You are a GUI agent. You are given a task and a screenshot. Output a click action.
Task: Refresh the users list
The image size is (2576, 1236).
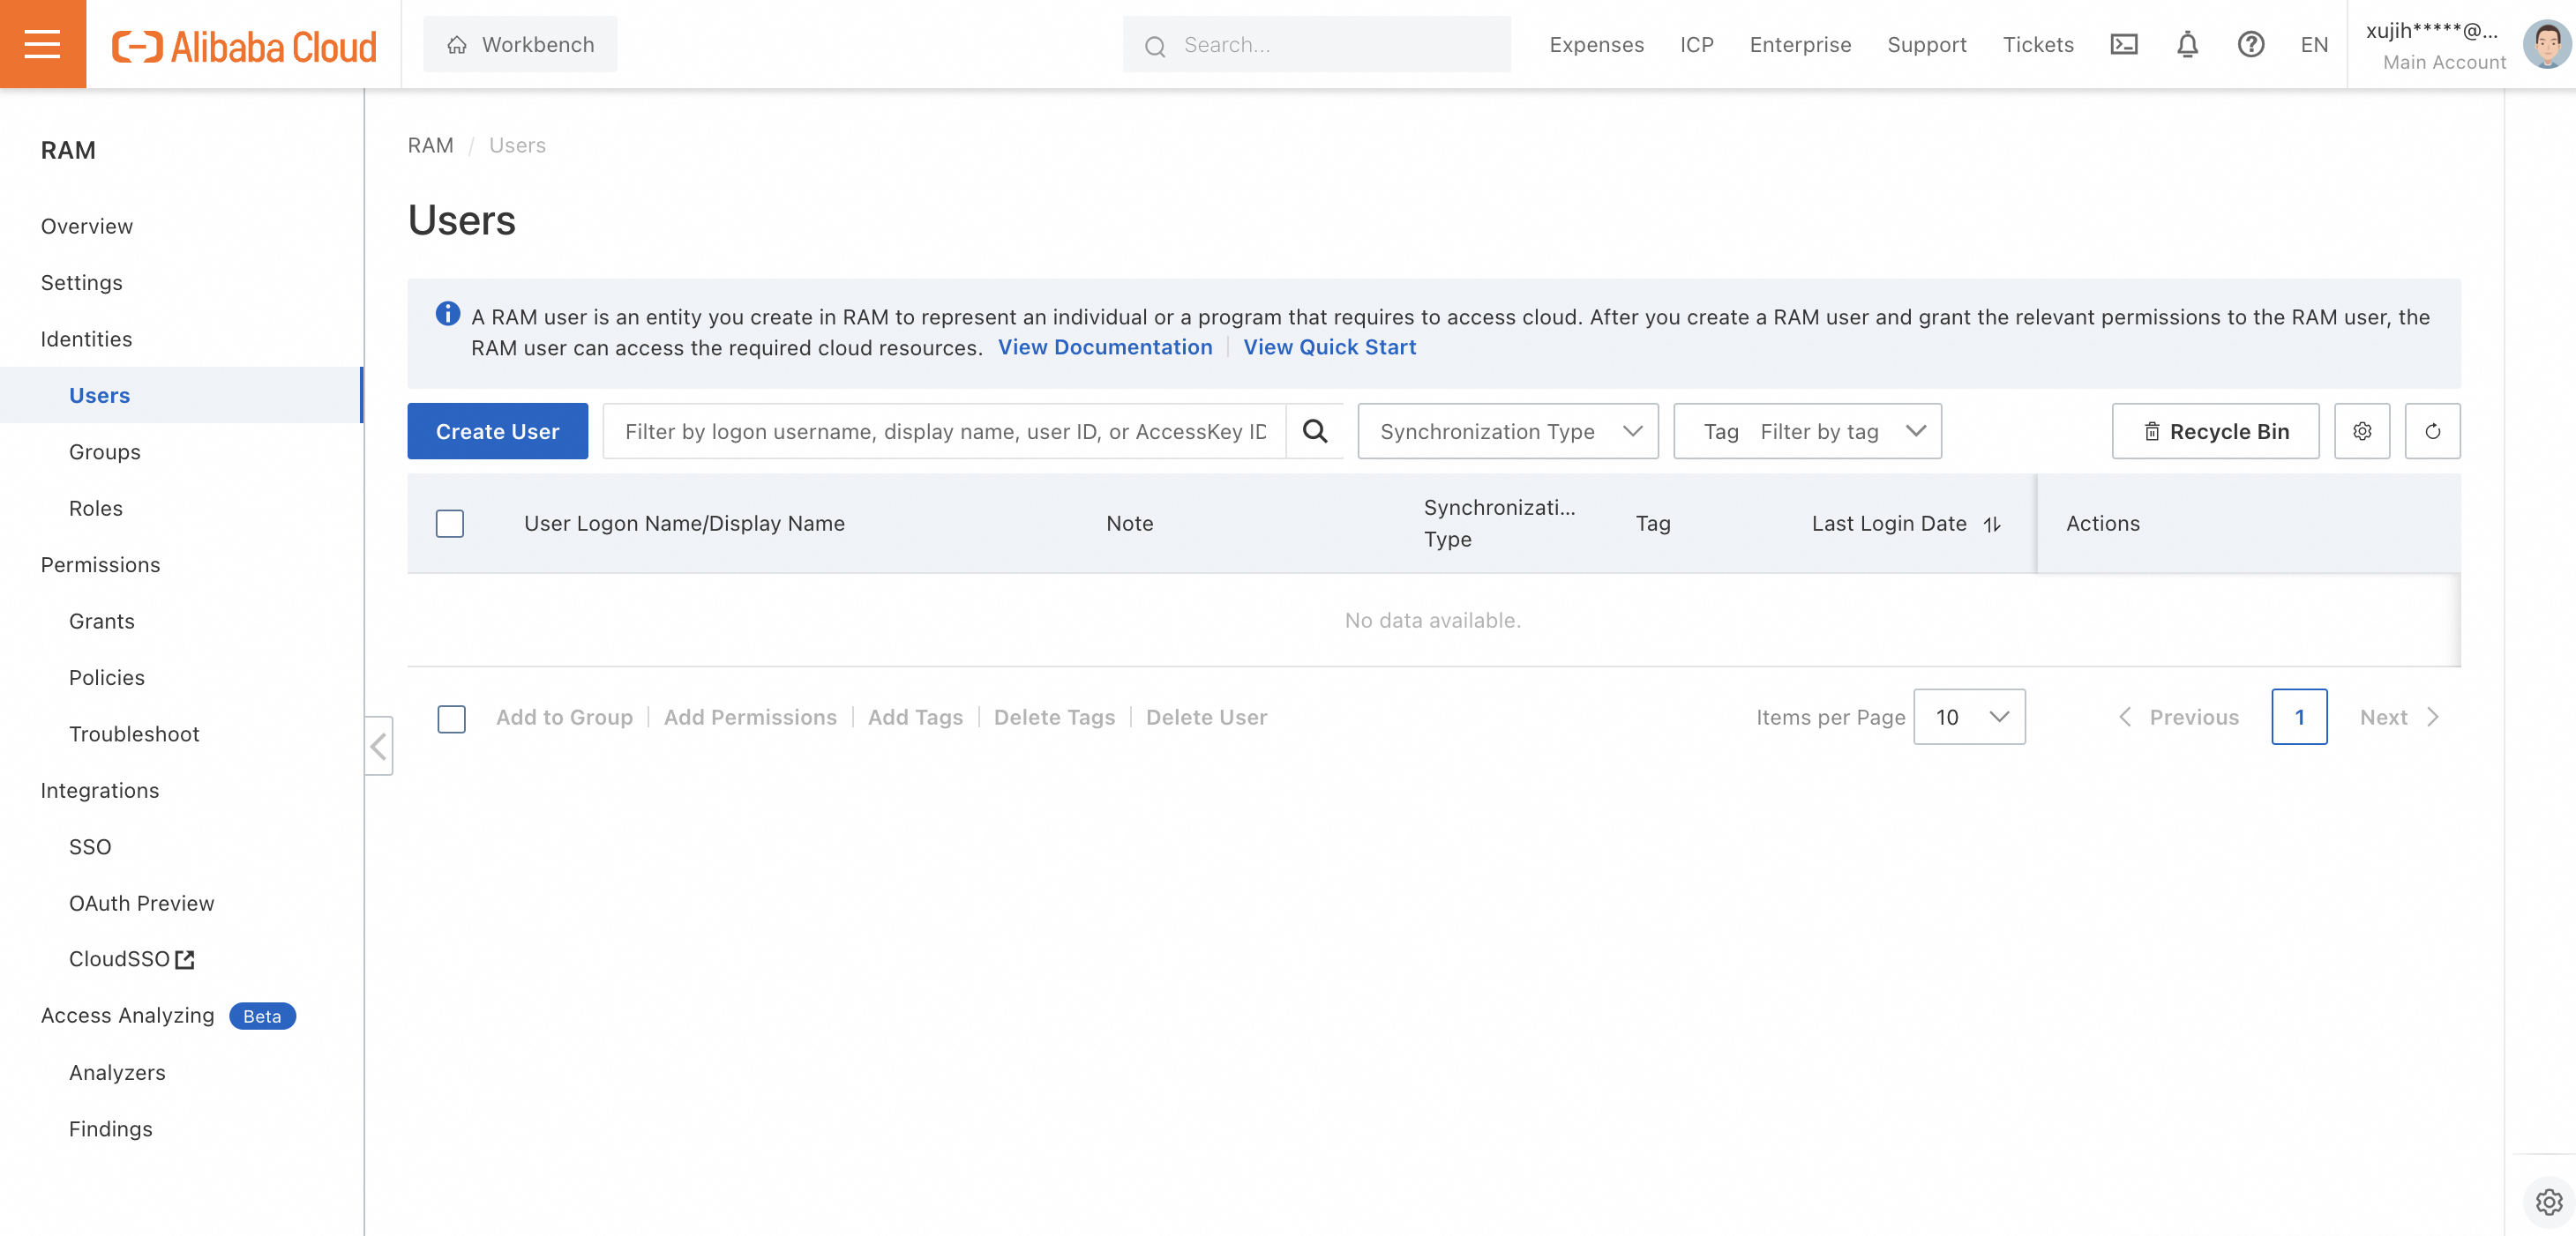pos(2432,430)
